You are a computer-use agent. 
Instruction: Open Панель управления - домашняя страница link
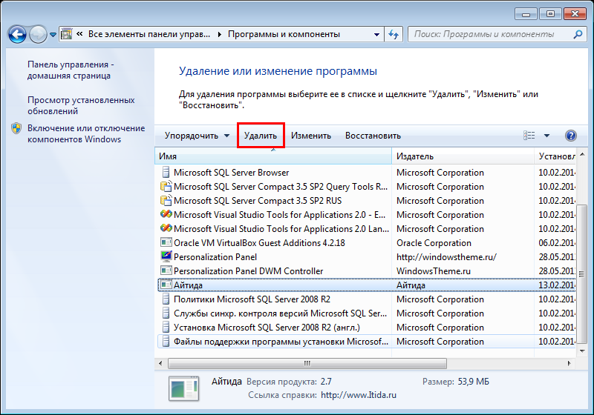pos(71,70)
